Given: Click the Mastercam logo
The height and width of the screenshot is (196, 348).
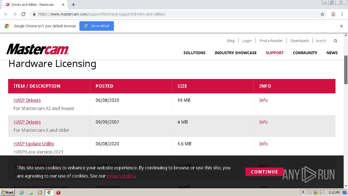Looking at the screenshot, I should point(38,49).
